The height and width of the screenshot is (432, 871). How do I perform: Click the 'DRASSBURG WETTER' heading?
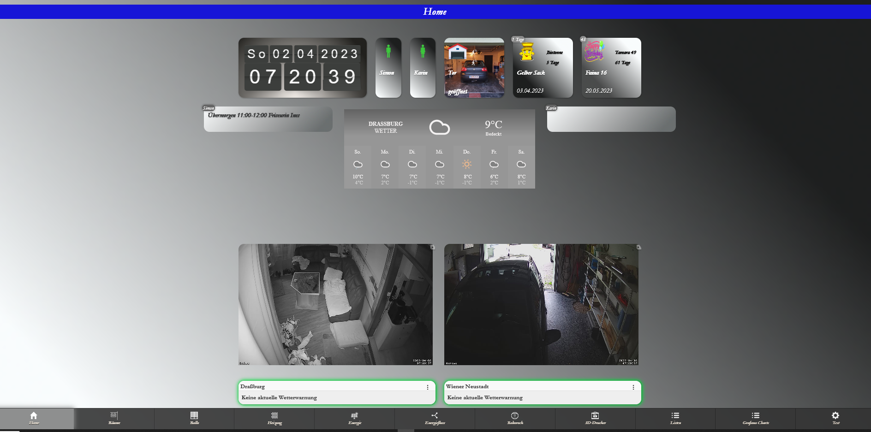point(386,127)
